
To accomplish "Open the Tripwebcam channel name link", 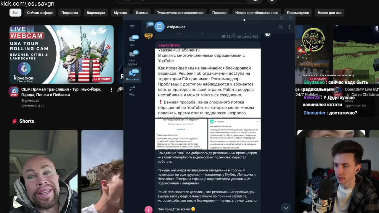I will click(31, 101).
